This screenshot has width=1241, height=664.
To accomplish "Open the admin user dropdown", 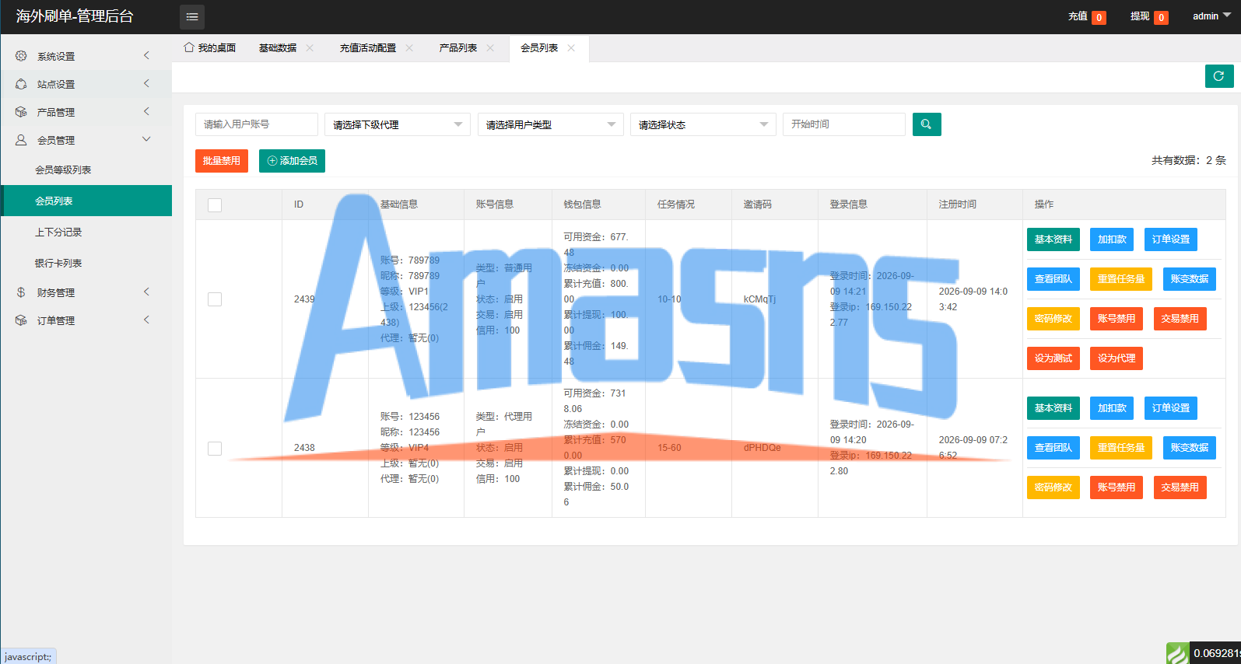I will 1211,16.
